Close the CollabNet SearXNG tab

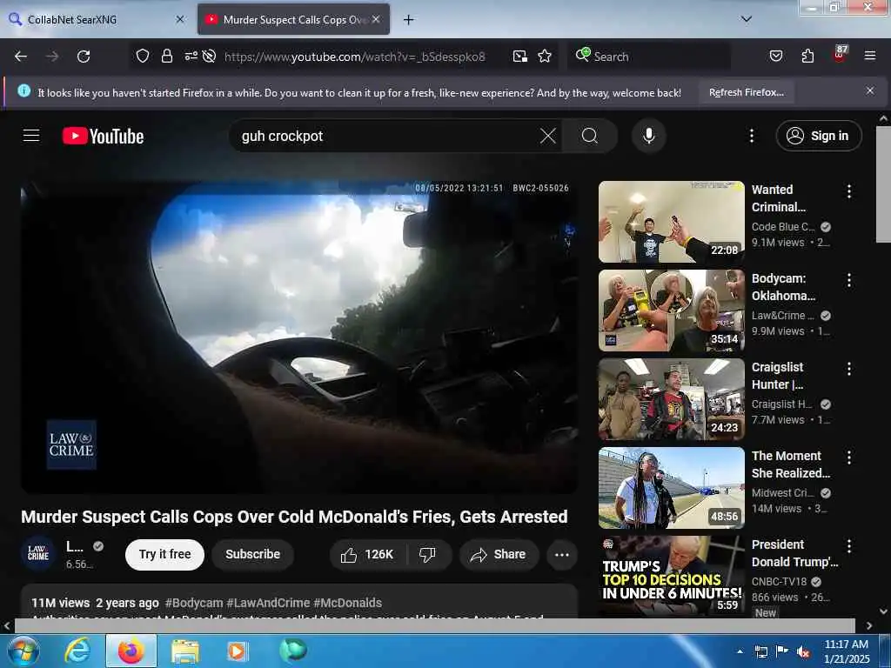[x=180, y=19]
